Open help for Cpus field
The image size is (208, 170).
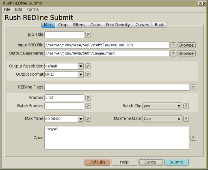193,138
